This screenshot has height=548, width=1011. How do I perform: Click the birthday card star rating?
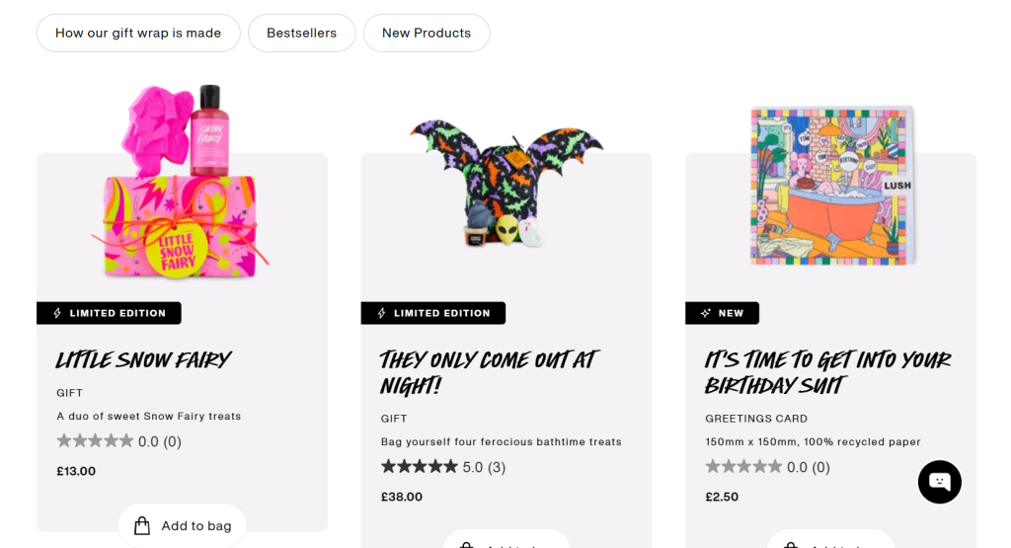[743, 467]
